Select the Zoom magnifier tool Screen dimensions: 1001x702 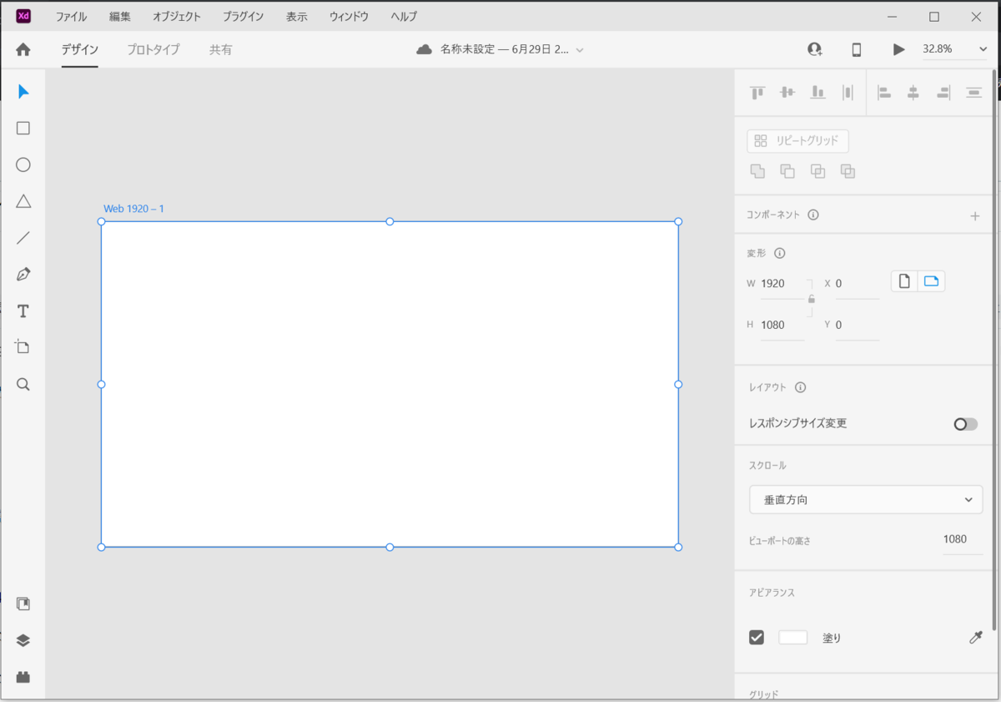click(x=23, y=385)
